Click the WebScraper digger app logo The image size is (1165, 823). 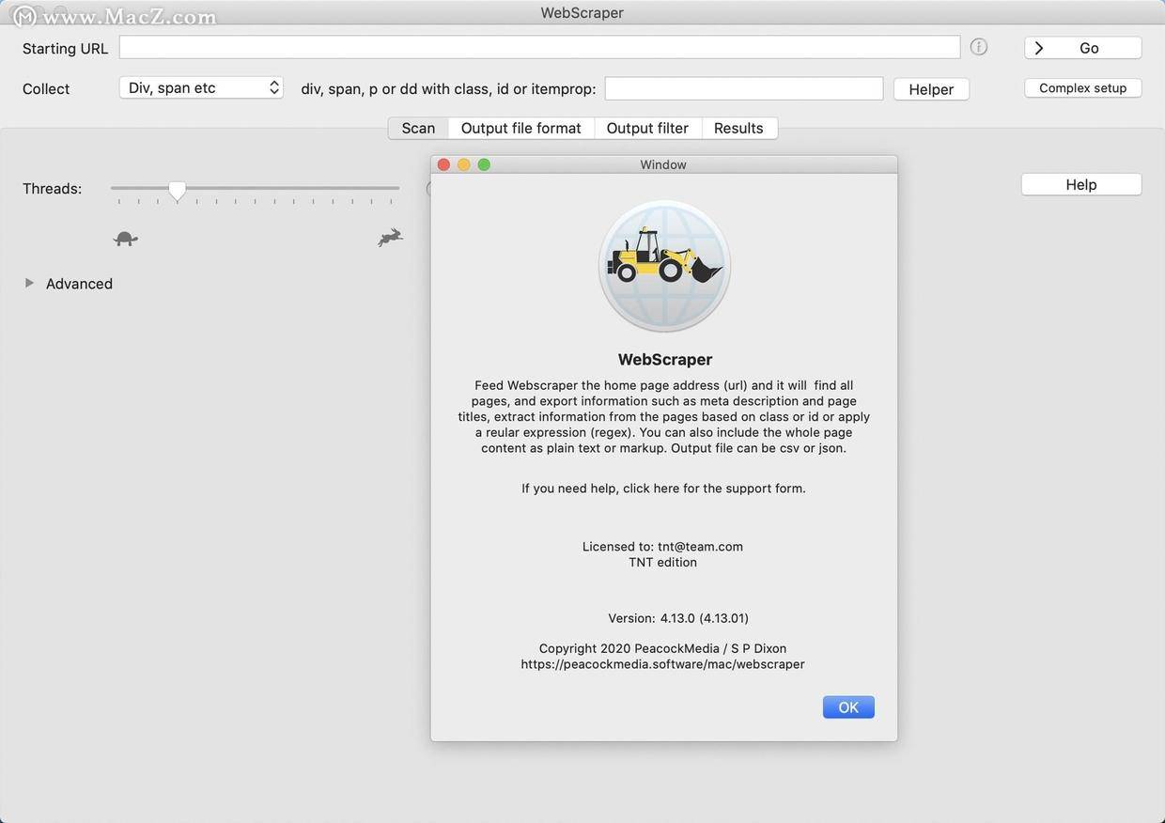[x=664, y=265]
